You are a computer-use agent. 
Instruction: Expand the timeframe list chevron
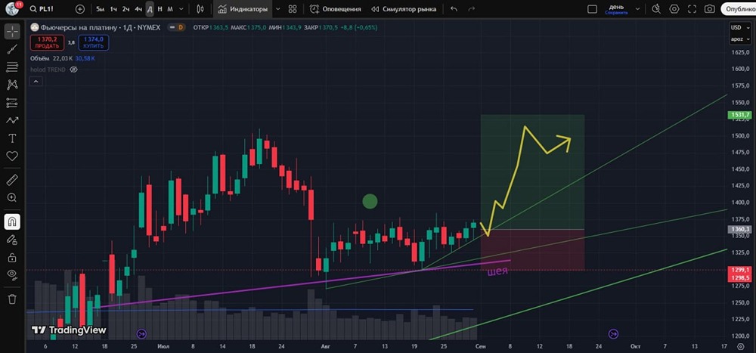pos(183,9)
